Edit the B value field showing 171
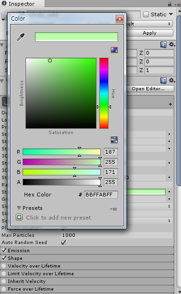Image resolution: width=181 pixels, height=294 pixels. point(111,172)
